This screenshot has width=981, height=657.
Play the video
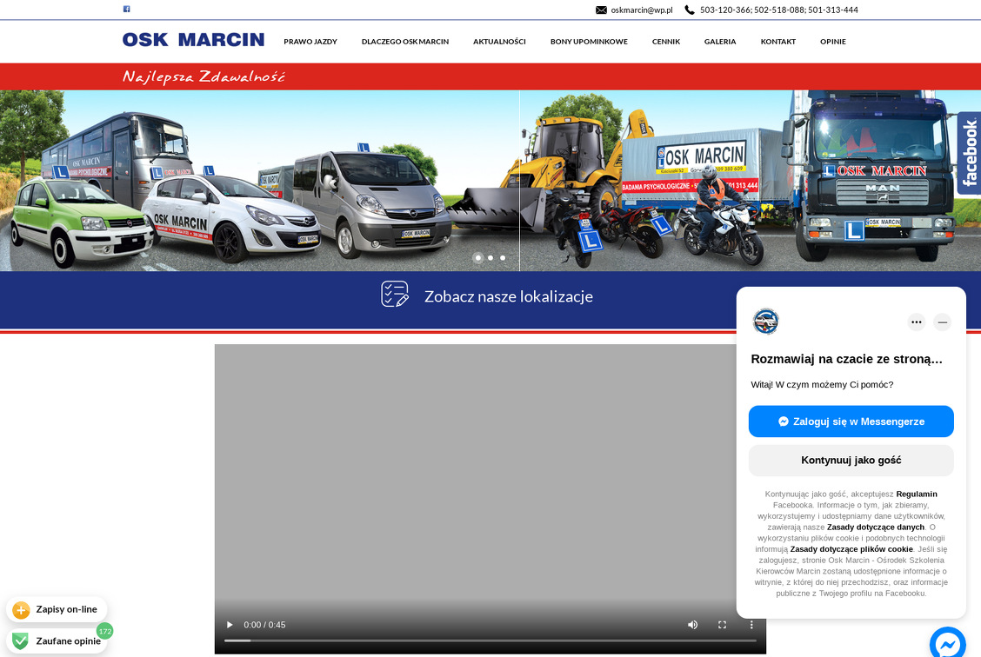click(230, 625)
